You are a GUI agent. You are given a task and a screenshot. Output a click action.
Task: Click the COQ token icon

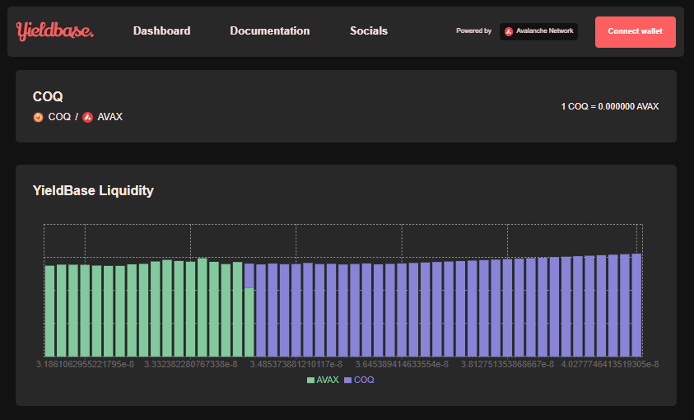[x=39, y=117]
